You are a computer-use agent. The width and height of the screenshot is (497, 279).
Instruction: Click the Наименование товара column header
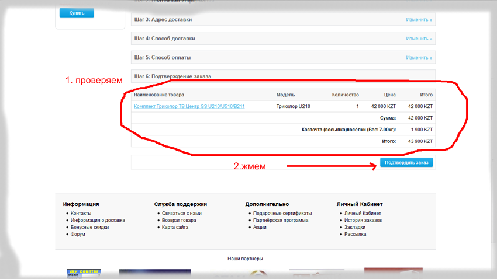[x=159, y=95]
